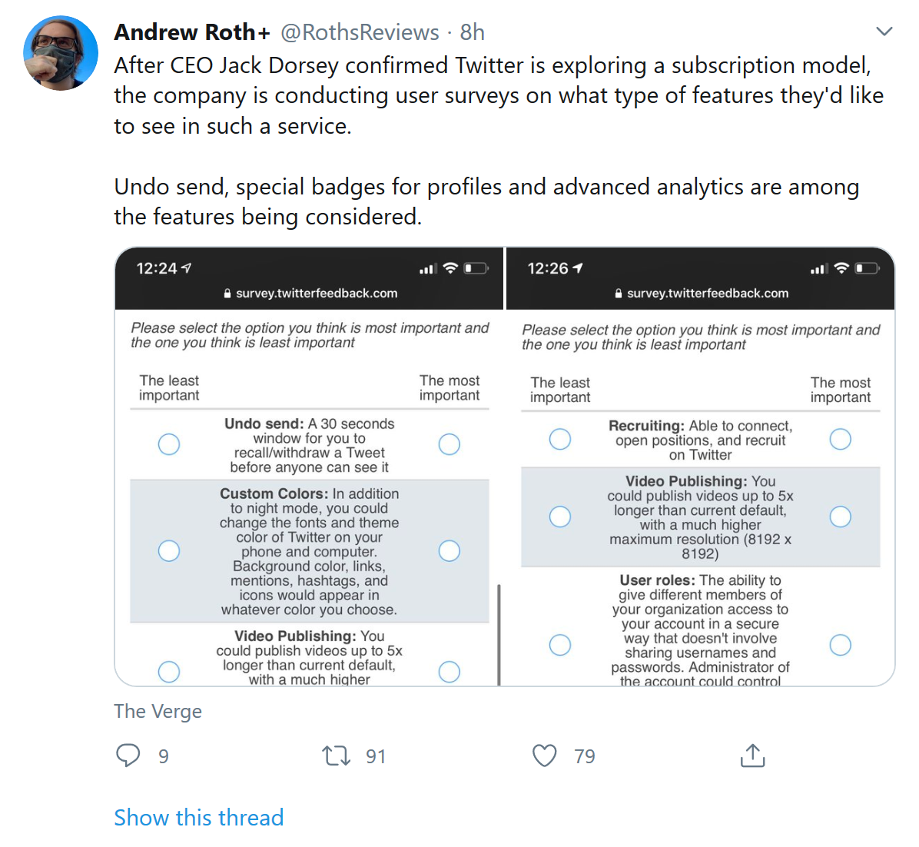Click the reply speech bubble icon
The height and width of the screenshot is (847, 919).
point(128,756)
